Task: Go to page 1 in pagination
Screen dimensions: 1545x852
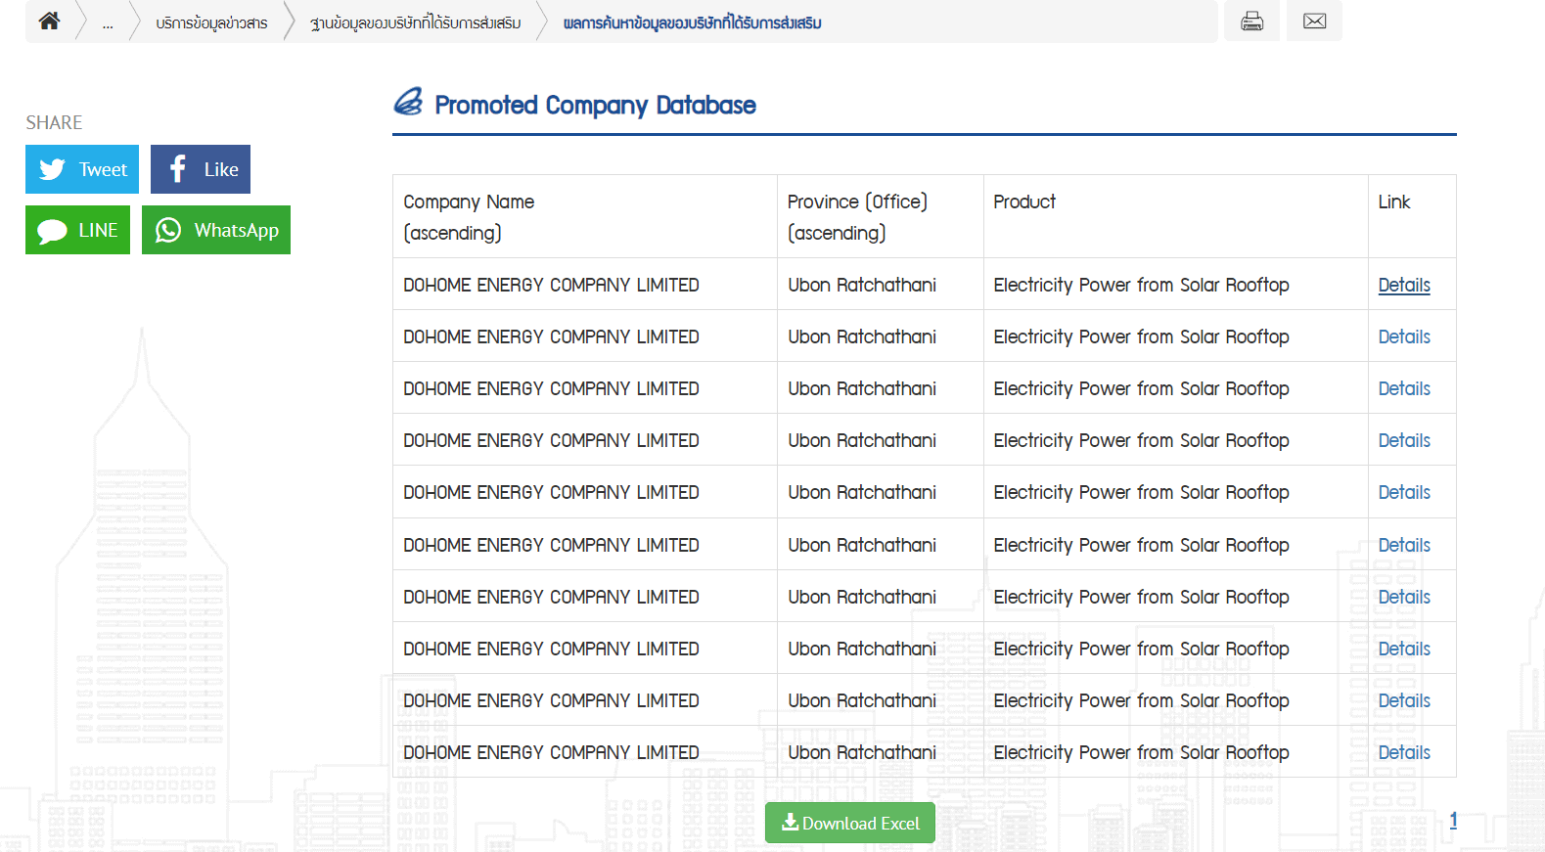Action: point(1453,820)
